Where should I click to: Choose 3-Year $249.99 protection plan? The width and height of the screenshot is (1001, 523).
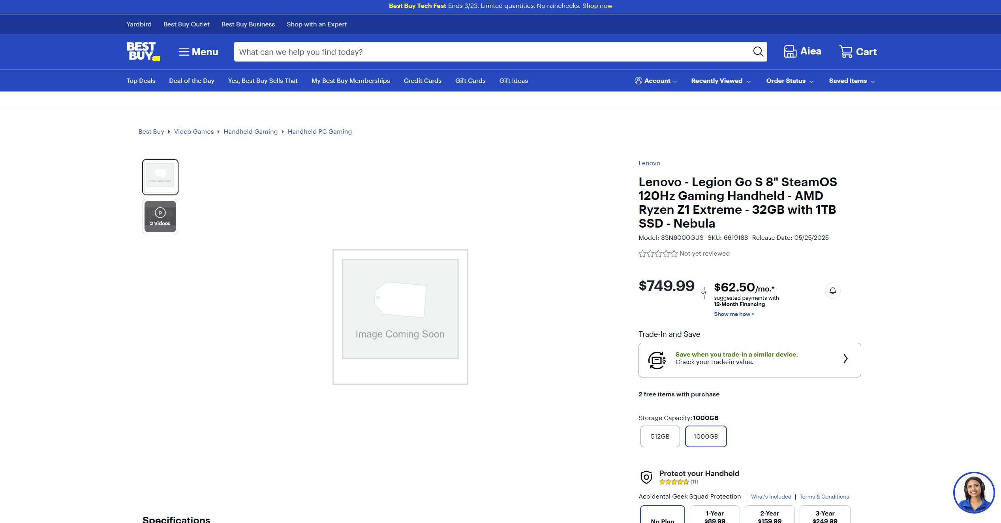pos(825,515)
